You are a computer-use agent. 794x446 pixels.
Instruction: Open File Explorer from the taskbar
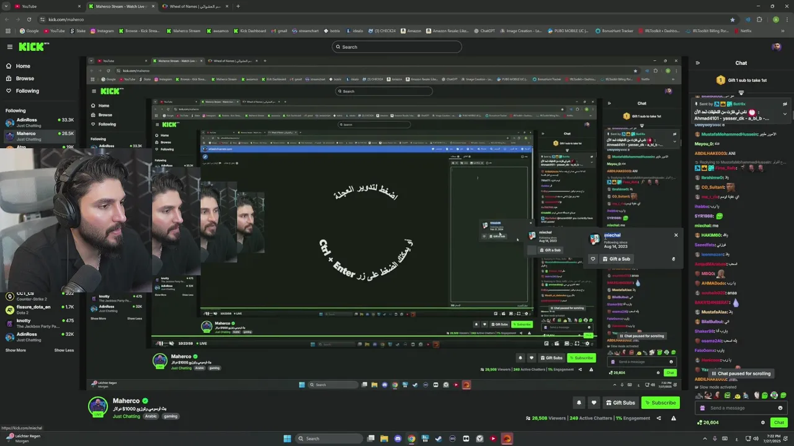[x=384, y=439]
